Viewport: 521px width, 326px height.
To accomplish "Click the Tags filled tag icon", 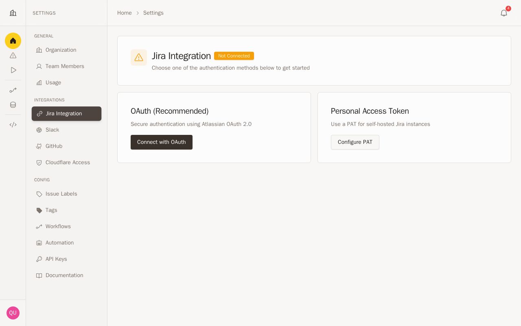I will [39, 210].
